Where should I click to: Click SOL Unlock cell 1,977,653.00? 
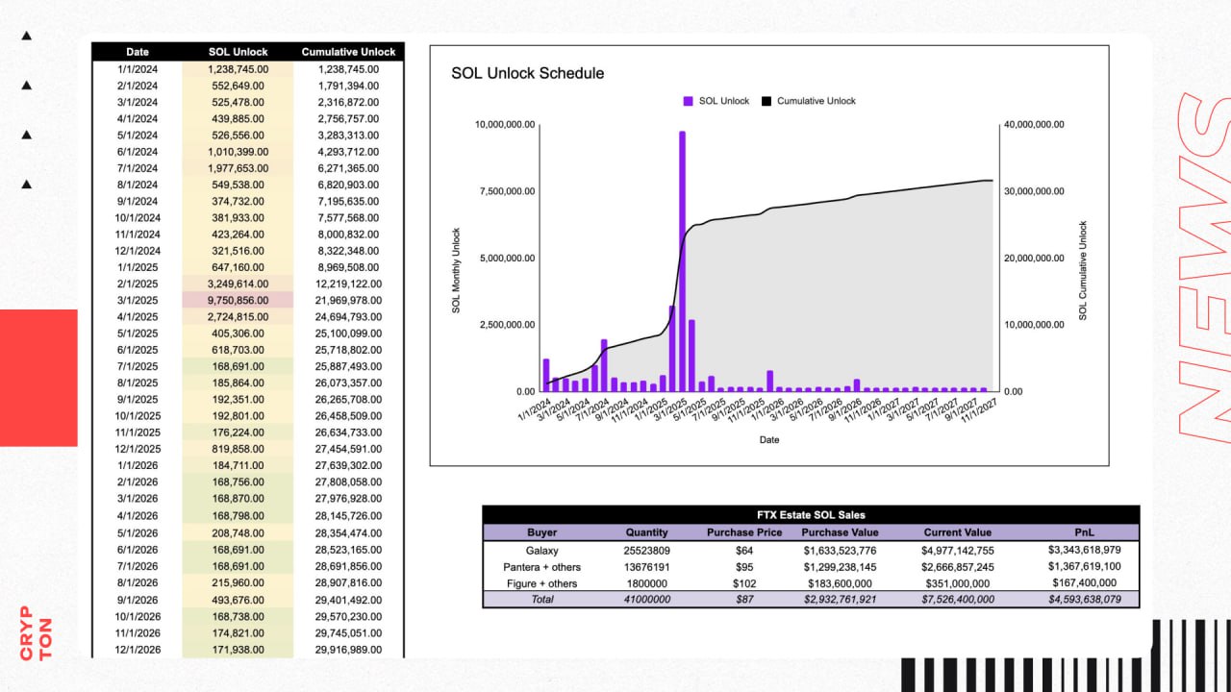238,168
